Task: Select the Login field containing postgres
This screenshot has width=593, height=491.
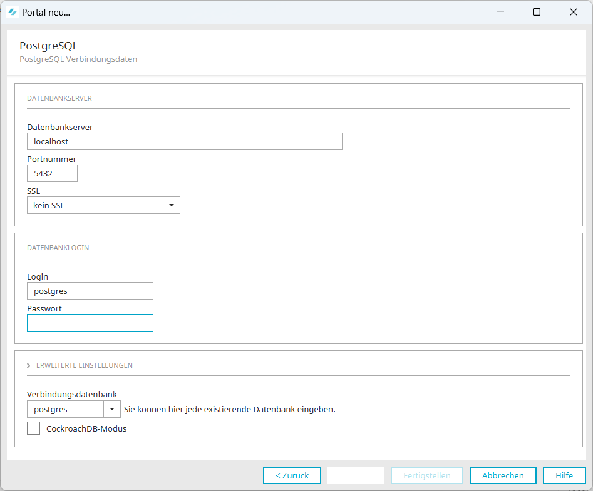Action: (x=90, y=291)
